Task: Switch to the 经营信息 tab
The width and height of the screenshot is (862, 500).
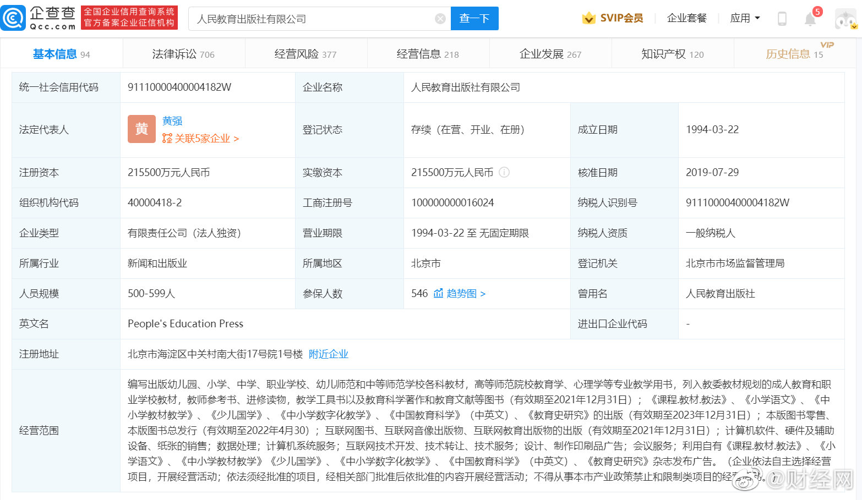Action: coord(428,54)
